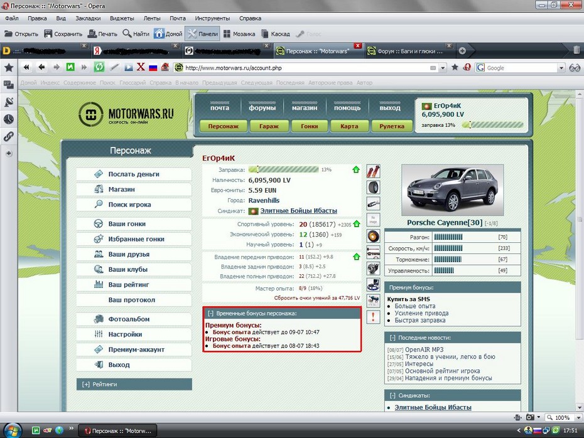Open the Гонки game tab
This screenshot has height=438, width=584.
coord(310,126)
